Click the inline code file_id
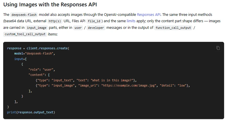Image resolution: width=227 pixels, height=122 pixels. (94, 21)
